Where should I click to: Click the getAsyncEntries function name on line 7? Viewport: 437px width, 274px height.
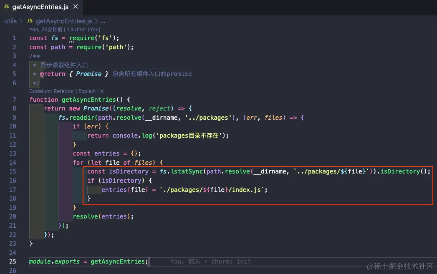pos(88,100)
